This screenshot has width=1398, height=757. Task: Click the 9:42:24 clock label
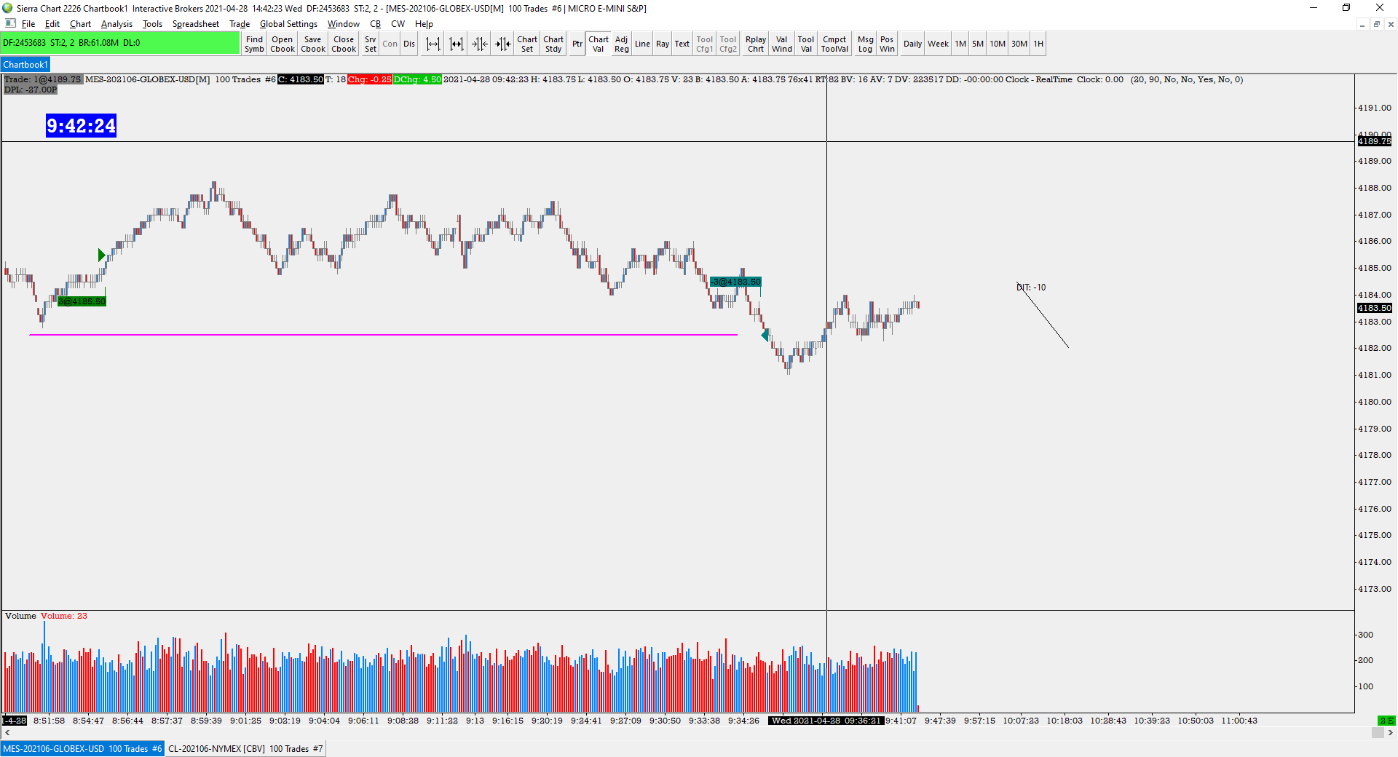pos(81,126)
